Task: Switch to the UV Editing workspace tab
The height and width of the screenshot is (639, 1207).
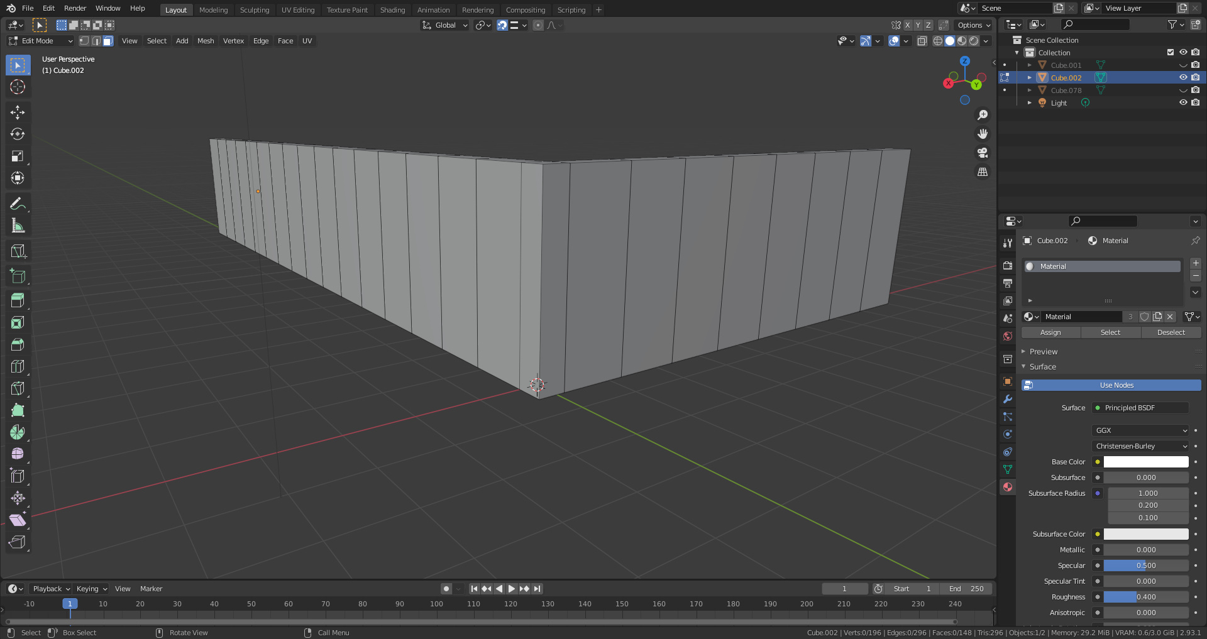Action: pyautogui.click(x=297, y=10)
